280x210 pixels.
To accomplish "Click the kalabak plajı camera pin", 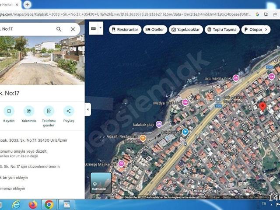I will coord(159,124).
